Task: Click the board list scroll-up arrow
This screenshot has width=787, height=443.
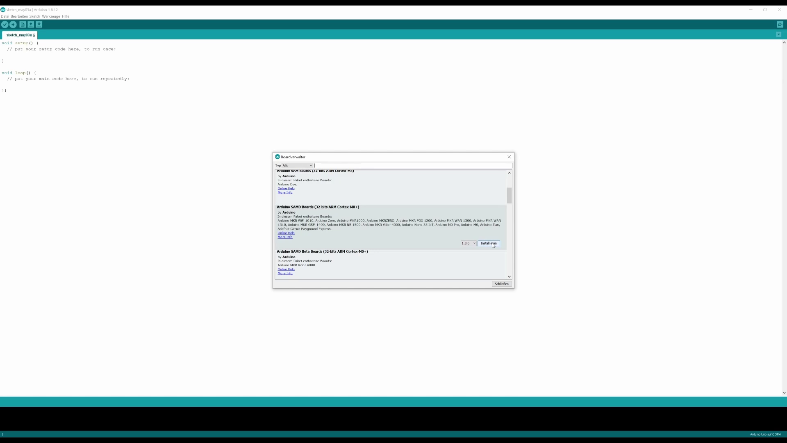Action: coord(510,173)
